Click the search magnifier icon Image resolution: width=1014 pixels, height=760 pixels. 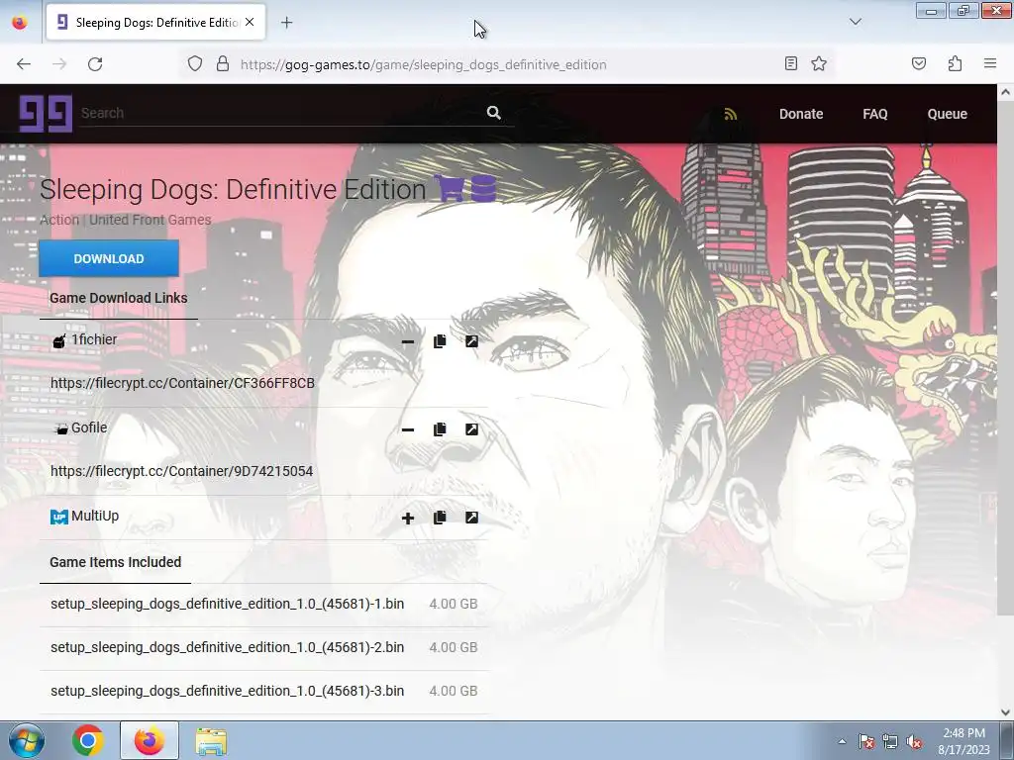pos(493,113)
